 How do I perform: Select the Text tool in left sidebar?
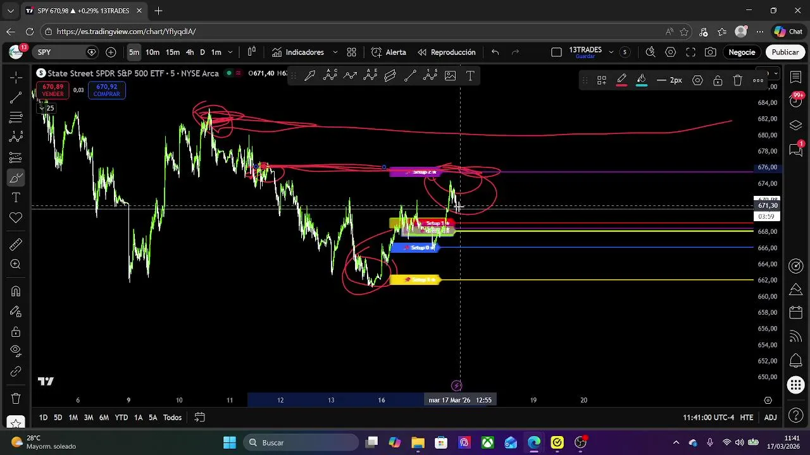tap(16, 198)
